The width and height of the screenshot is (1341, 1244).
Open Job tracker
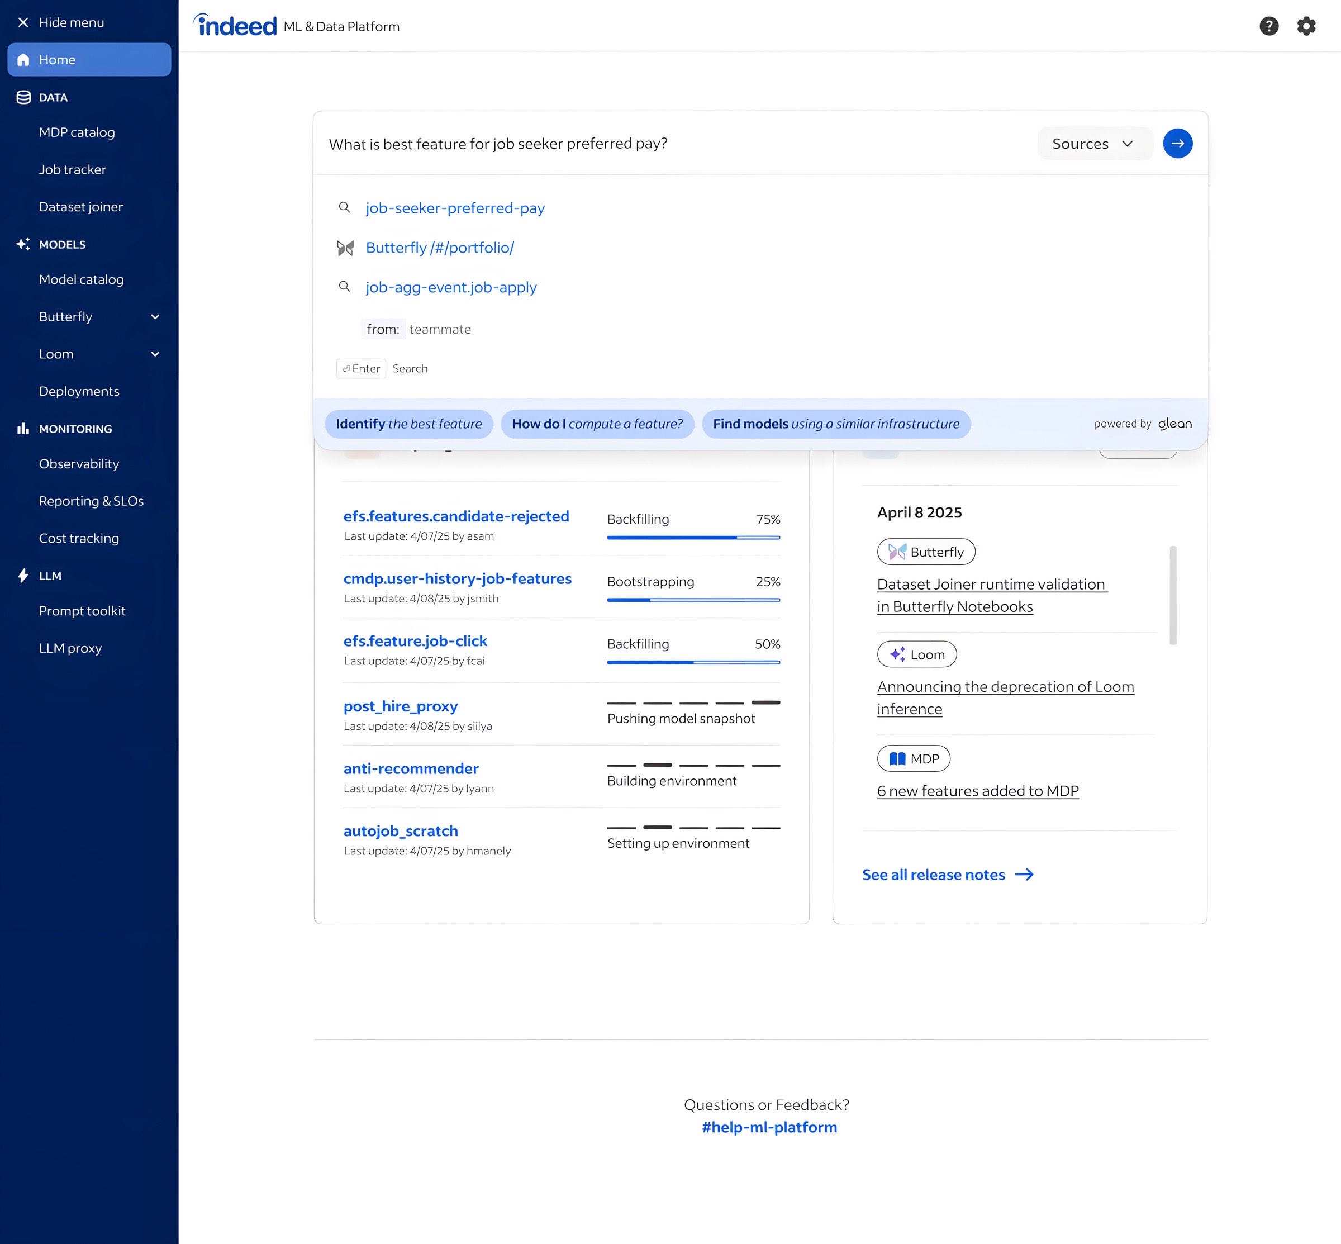[73, 170]
